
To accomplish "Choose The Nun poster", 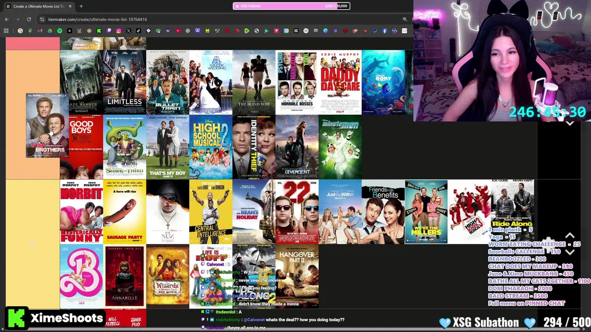I will 168,212.
